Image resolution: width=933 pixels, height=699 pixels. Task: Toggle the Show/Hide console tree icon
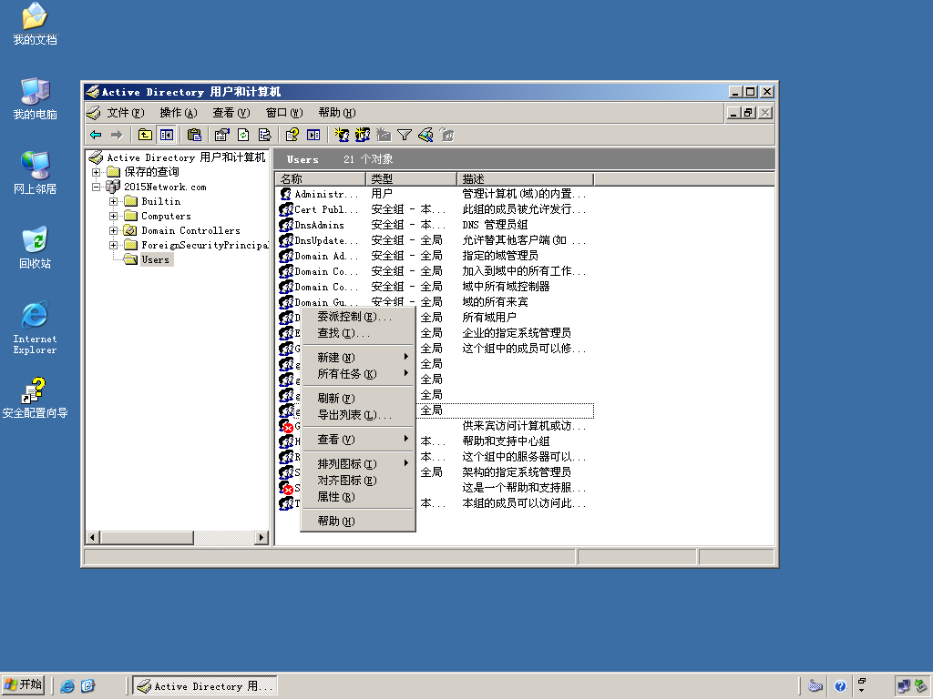[167, 135]
